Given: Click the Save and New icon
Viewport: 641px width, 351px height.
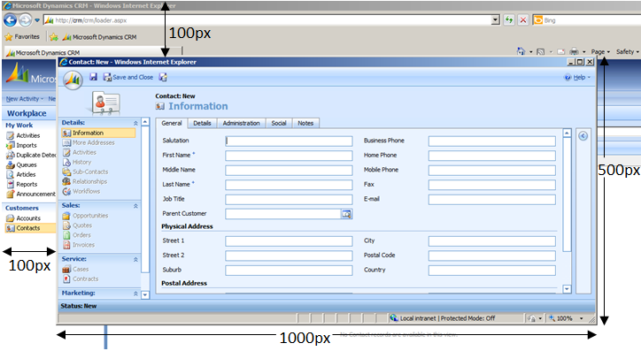Looking at the screenshot, I should tap(163, 77).
